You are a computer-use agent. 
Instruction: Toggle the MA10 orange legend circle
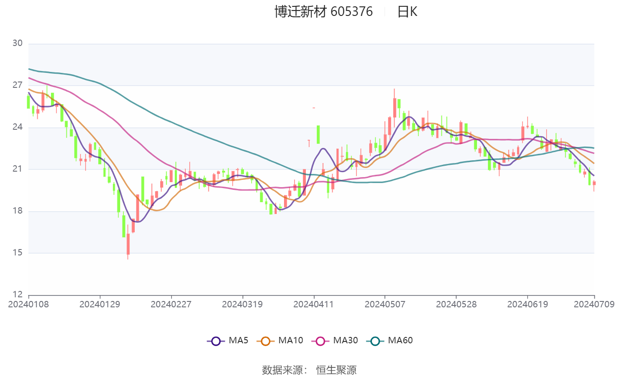(266, 341)
